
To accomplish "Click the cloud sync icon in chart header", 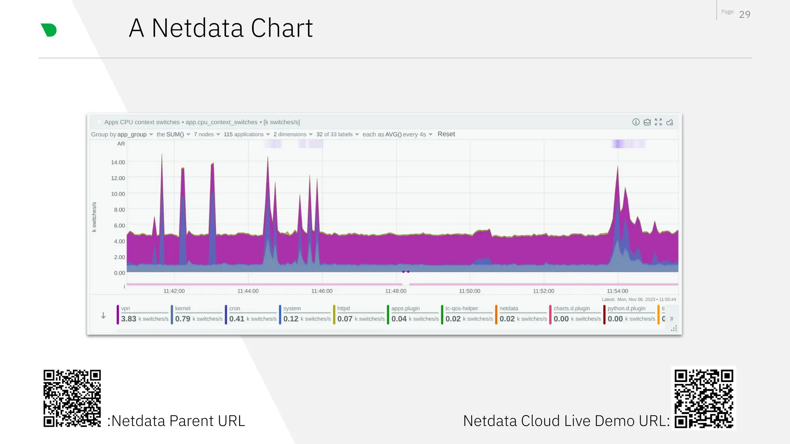I will click(x=670, y=122).
